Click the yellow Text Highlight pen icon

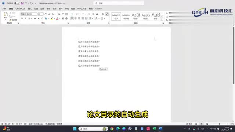[x=51, y=18]
